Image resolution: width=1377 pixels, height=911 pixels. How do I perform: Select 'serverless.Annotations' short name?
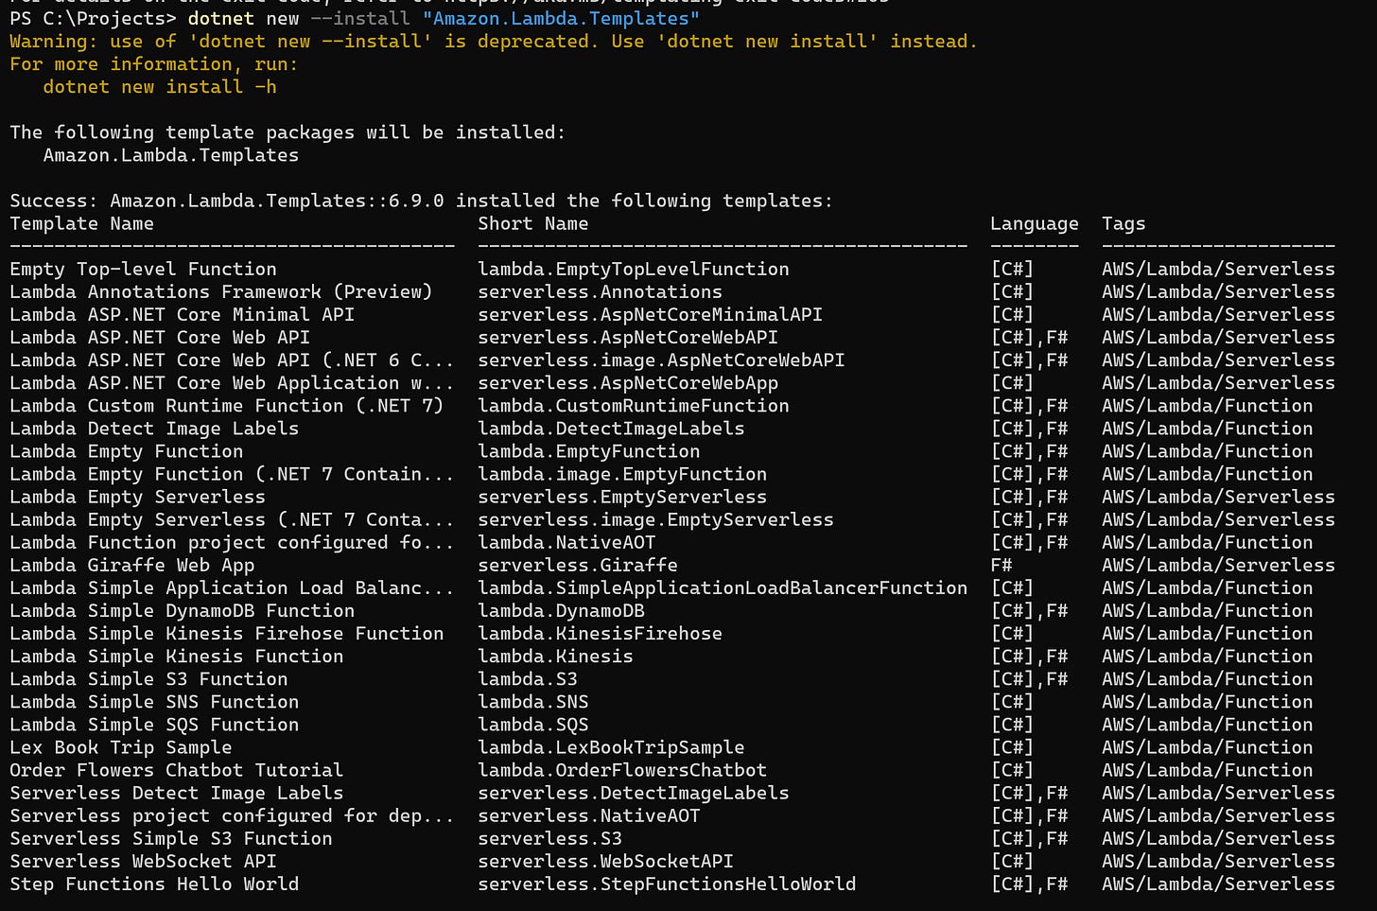point(600,291)
